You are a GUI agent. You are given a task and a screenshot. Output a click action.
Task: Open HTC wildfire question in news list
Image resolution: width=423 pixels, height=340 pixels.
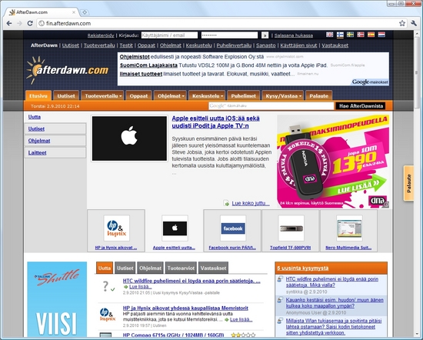192,281
